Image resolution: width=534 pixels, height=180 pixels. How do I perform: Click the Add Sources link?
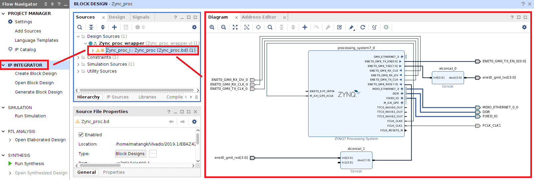[x=28, y=31]
